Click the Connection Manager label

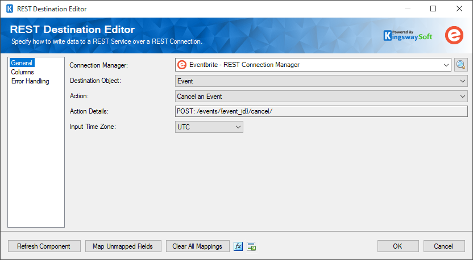(99, 65)
